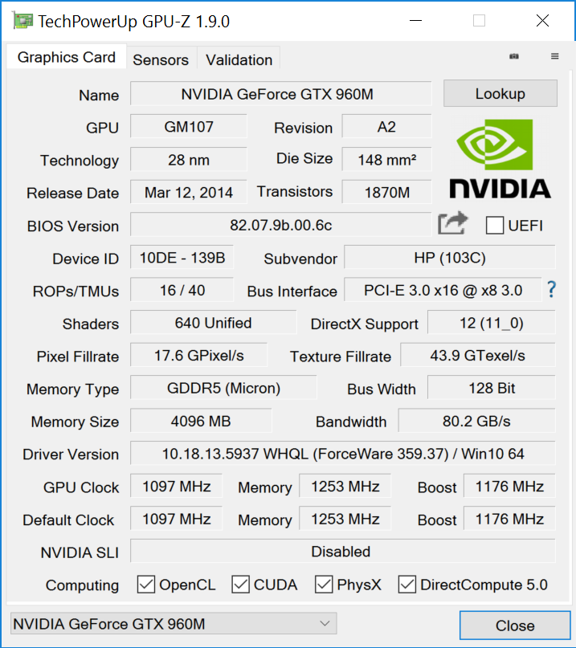
Task: Open the Validation tab
Action: [239, 59]
